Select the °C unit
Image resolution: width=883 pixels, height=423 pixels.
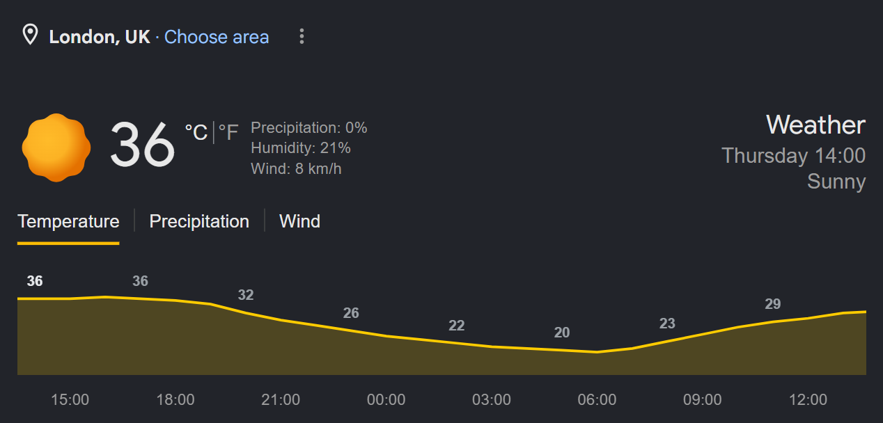(x=196, y=131)
